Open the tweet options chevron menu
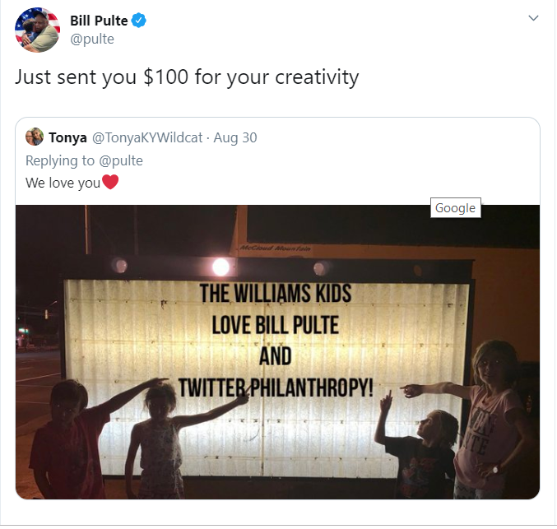 (x=533, y=18)
